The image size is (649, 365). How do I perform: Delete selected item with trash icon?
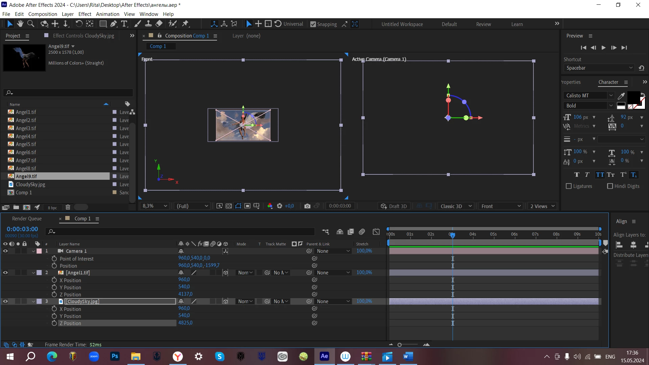[68, 207]
